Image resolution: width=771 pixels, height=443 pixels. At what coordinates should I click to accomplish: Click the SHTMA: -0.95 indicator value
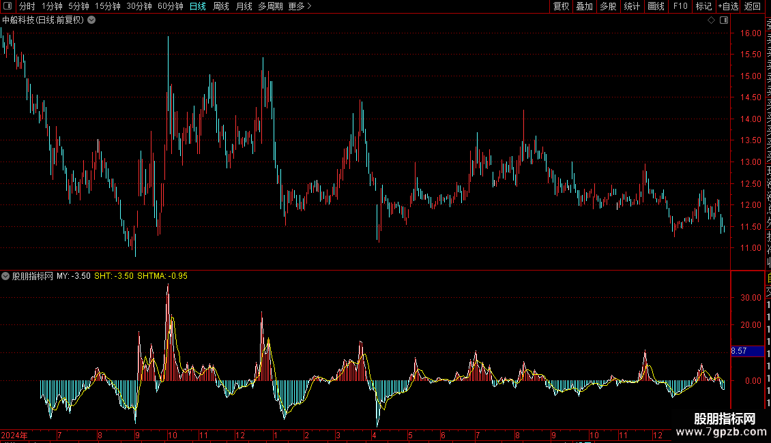(x=162, y=276)
